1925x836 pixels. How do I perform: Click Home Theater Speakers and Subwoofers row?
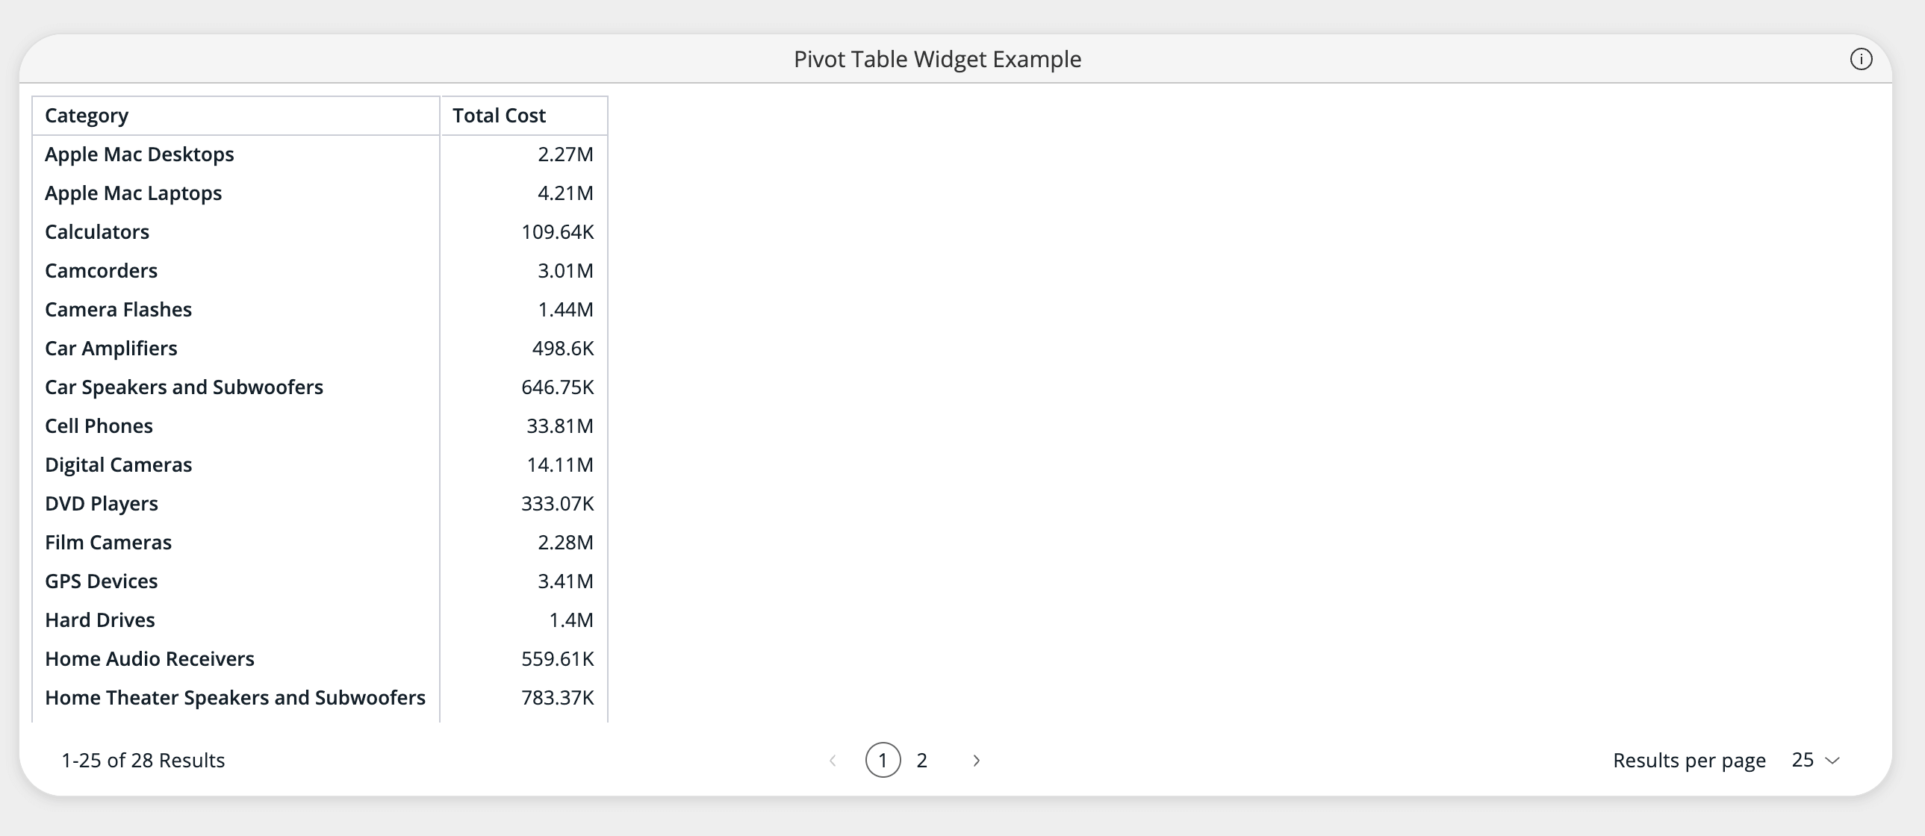pos(234,698)
